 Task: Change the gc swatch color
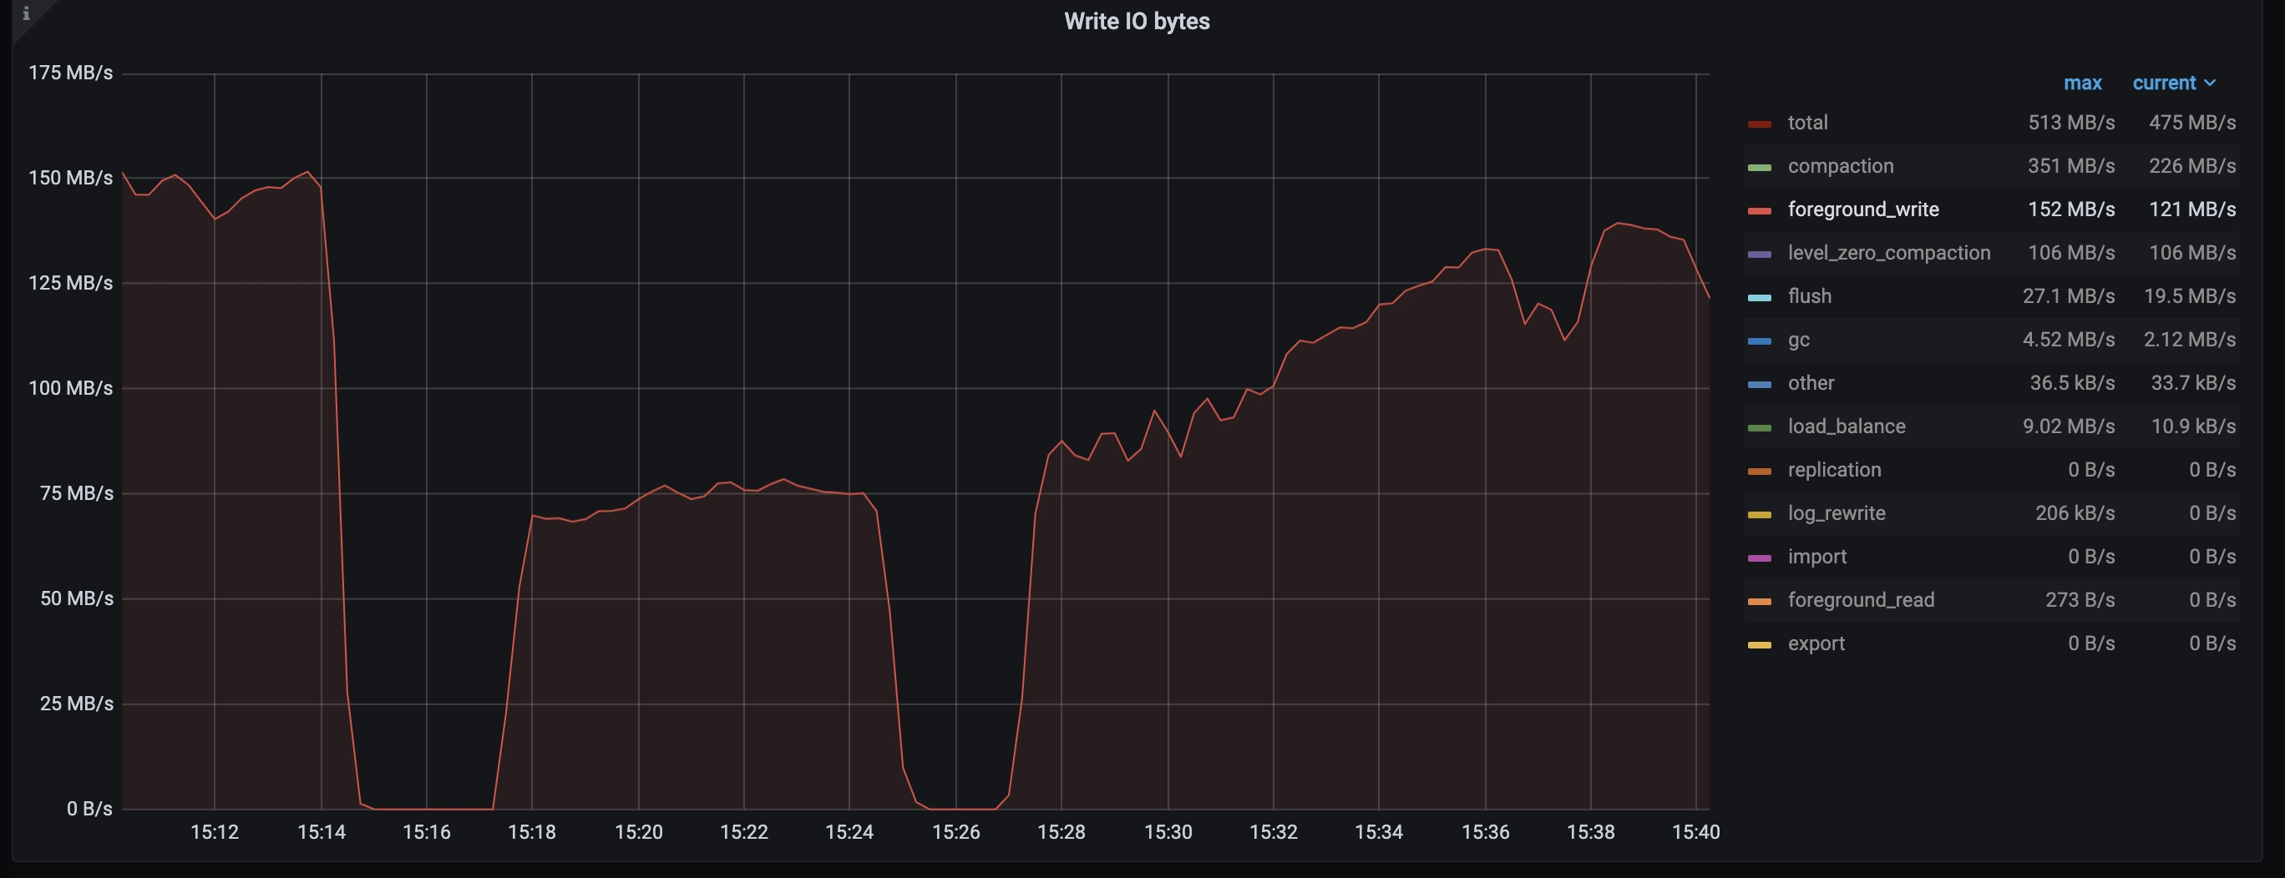pyautogui.click(x=1759, y=341)
